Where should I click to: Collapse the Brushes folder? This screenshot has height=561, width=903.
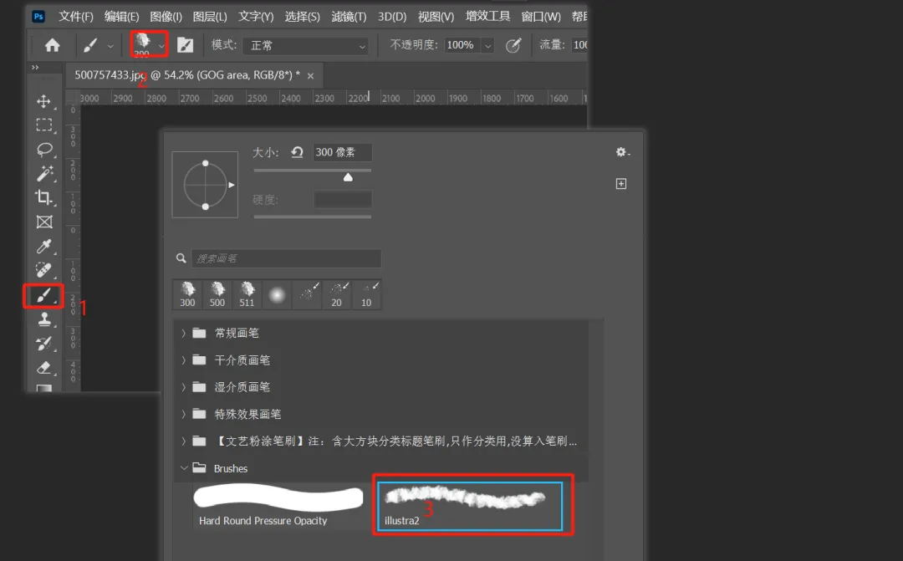[184, 467]
